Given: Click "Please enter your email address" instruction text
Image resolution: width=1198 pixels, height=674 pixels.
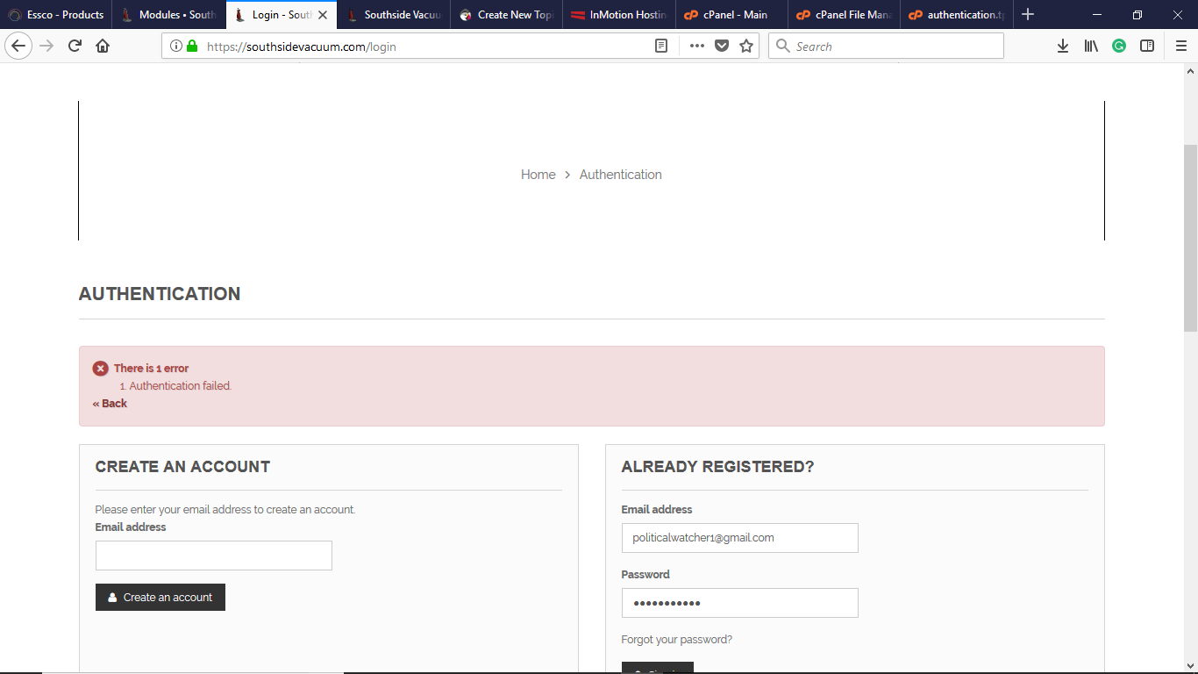Looking at the screenshot, I should click(x=225, y=510).
